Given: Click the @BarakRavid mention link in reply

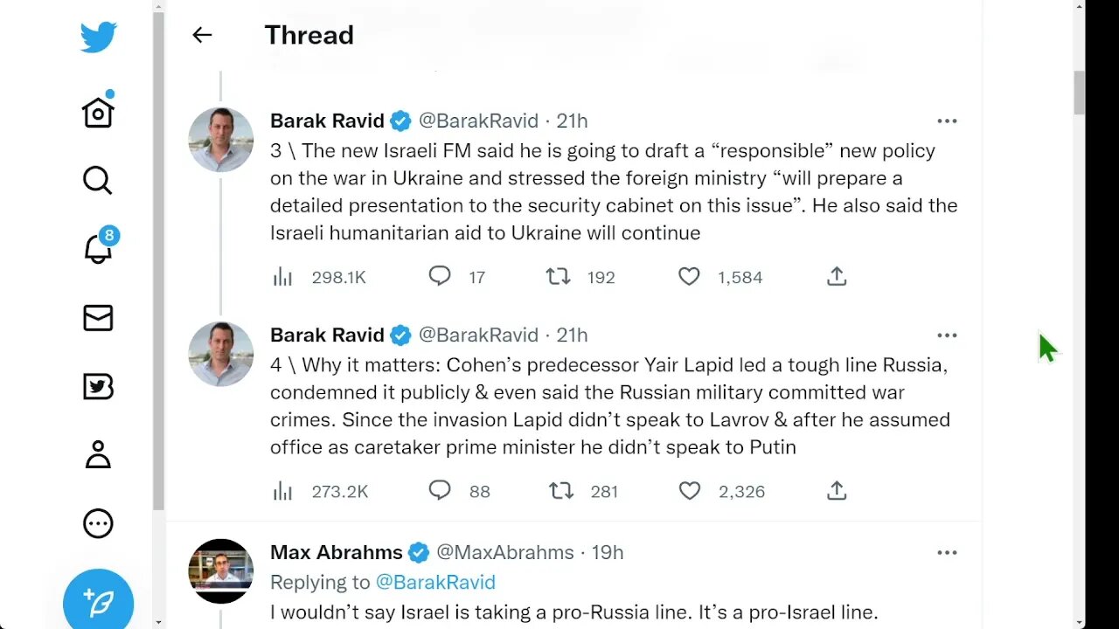Looking at the screenshot, I should (435, 582).
